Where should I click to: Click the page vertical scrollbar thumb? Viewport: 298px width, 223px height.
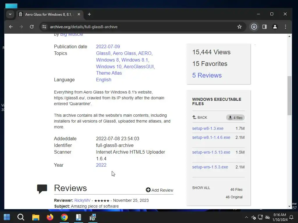289,96
